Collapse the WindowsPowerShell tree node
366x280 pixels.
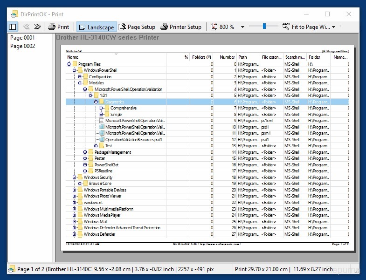coord(74,70)
